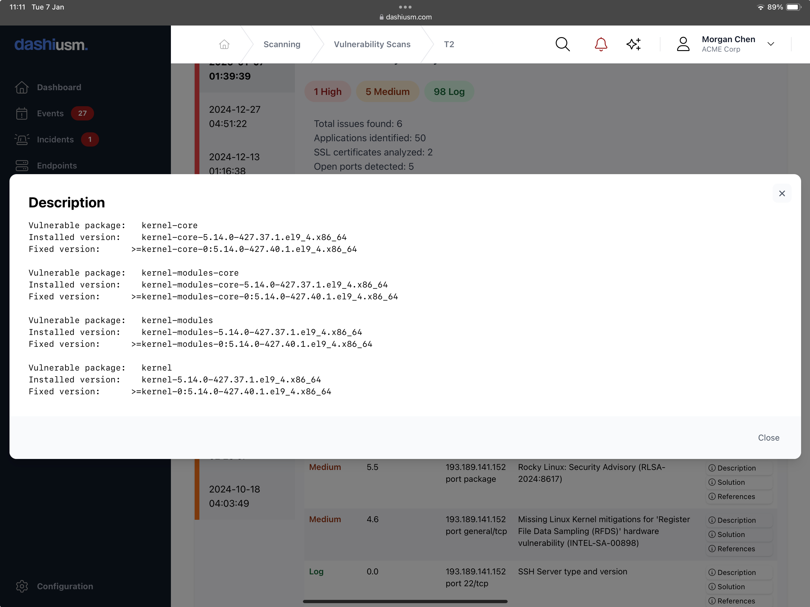Open Configuration settings gear icon
Viewport: 810px width, 607px height.
[x=22, y=586]
